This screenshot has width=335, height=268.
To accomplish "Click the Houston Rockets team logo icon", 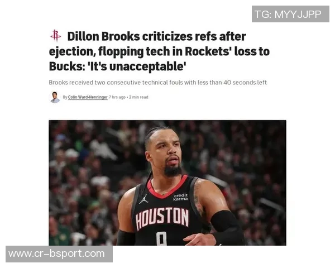I will coord(55,36).
